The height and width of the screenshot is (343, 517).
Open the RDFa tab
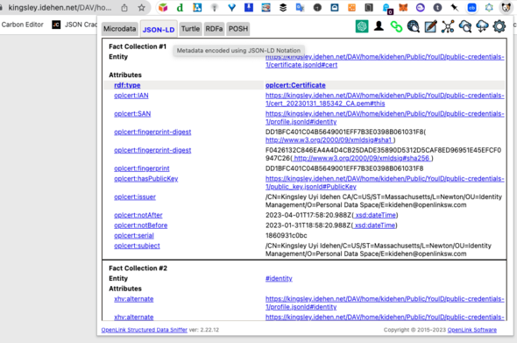point(214,29)
